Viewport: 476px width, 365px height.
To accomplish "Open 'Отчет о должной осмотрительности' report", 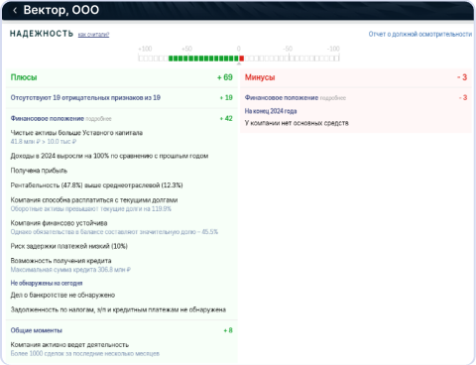I will pos(420,34).
